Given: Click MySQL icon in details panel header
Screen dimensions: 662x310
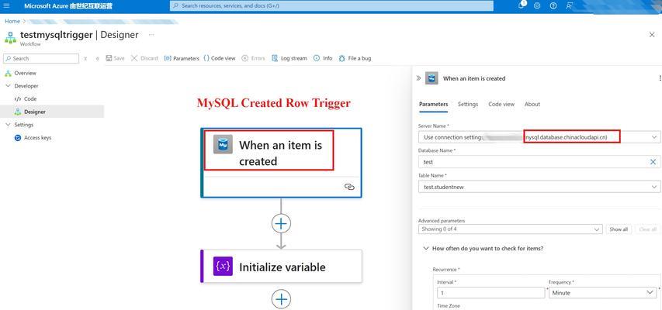Looking at the screenshot, I should (x=432, y=78).
